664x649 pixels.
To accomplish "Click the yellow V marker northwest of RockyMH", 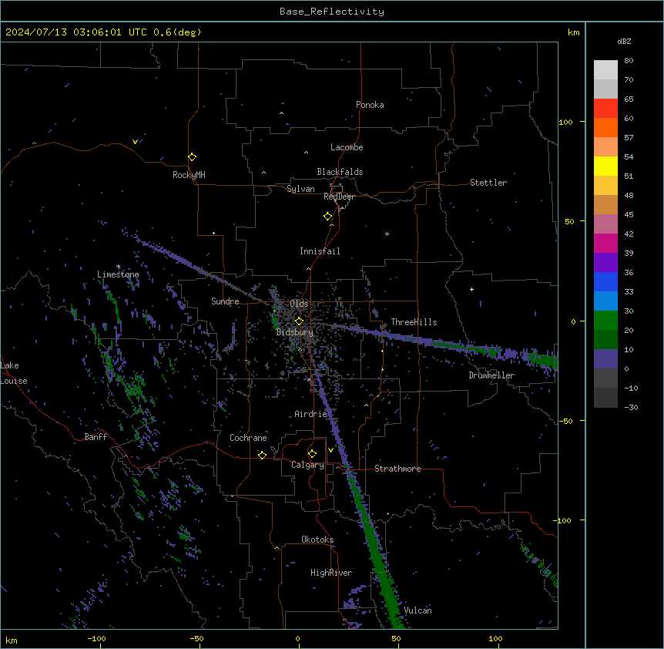I will point(135,142).
